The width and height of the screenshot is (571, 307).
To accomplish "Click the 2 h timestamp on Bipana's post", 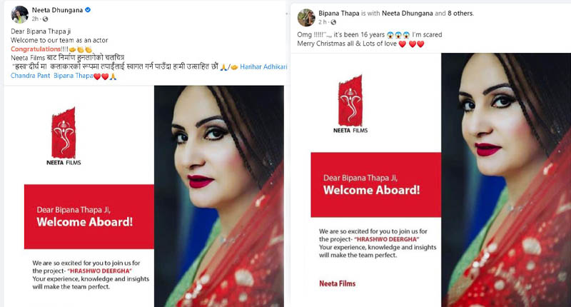I will tap(323, 22).
